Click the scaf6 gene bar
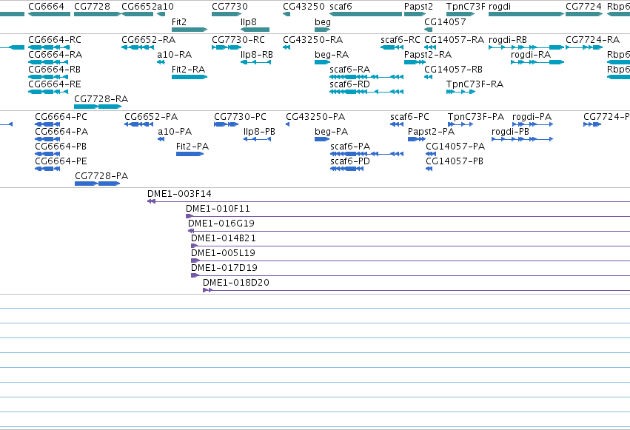 point(366,14)
